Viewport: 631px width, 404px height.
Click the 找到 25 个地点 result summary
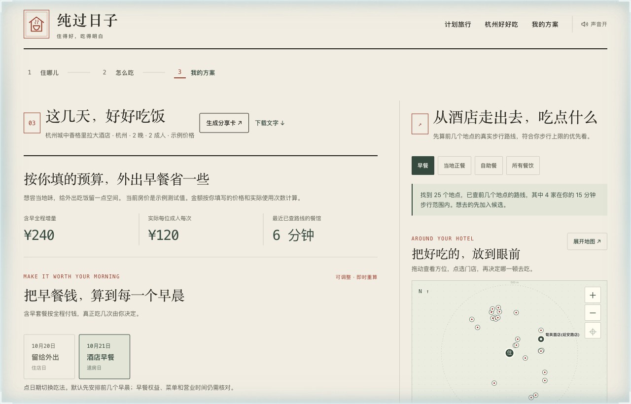510,200
